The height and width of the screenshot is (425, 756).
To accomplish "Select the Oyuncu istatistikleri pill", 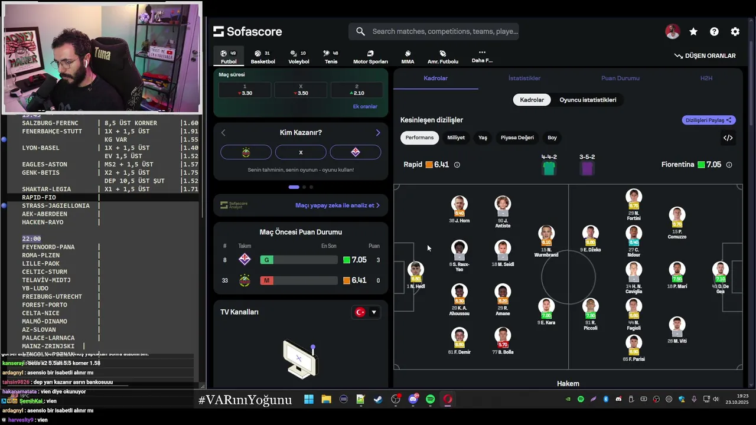I will (x=588, y=100).
